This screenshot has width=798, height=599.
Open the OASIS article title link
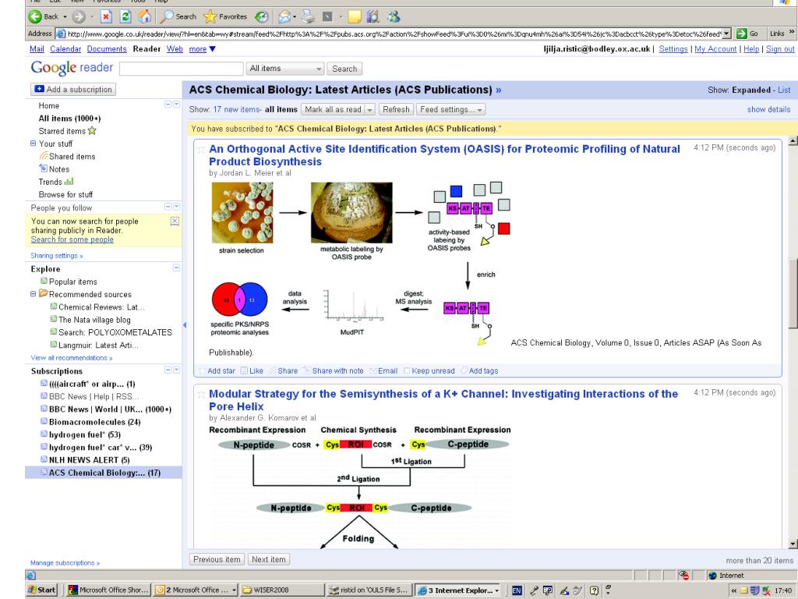click(x=444, y=155)
